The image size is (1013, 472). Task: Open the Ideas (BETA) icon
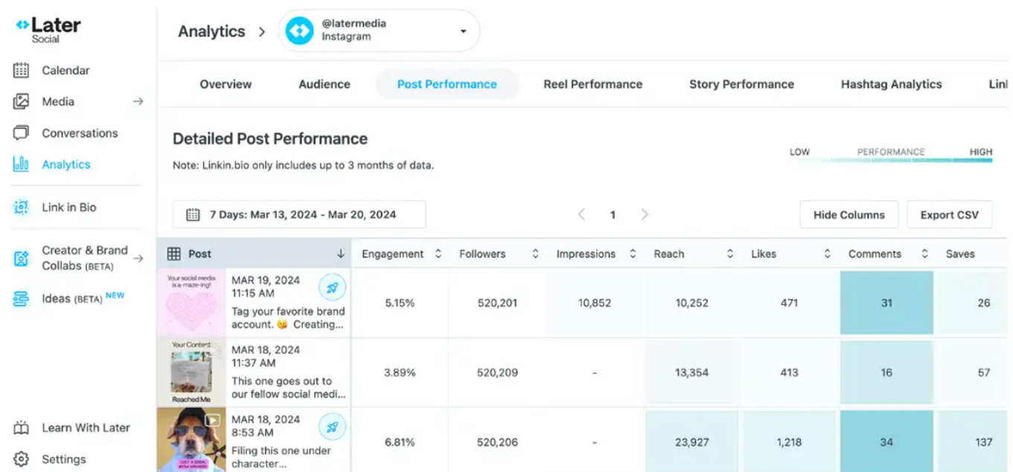click(x=21, y=299)
